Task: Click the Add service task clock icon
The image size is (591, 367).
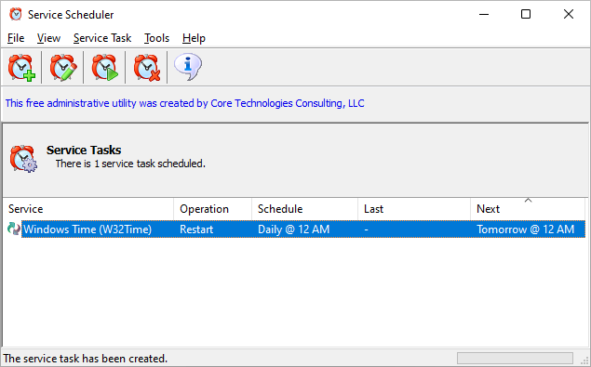Action: tap(21, 68)
